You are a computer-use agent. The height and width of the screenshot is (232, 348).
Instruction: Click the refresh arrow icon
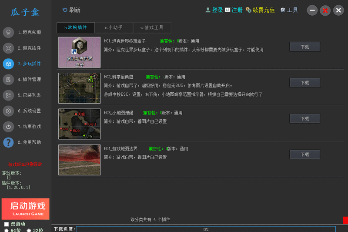point(65,10)
